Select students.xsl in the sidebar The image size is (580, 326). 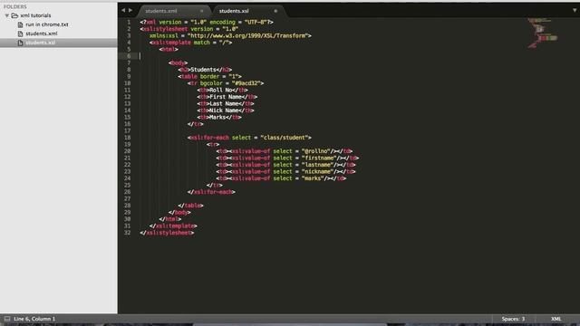tap(41, 43)
